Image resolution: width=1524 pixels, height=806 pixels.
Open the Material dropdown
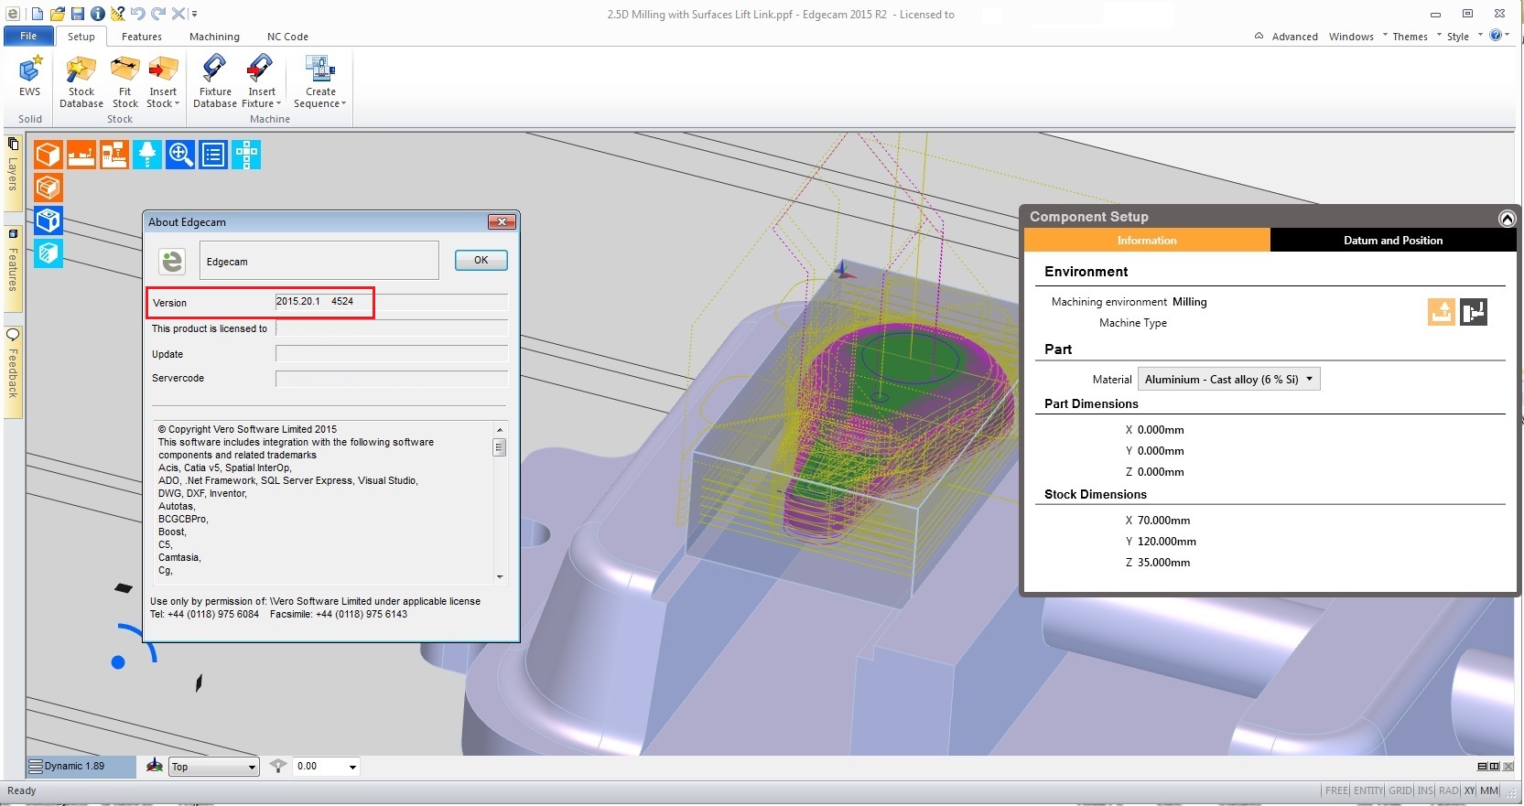[x=1228, y=379]
